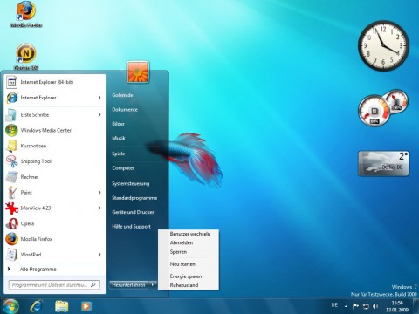Open Systemsteuerung
This screenshot has height=314, width=419.
click(x=131, y=183)
